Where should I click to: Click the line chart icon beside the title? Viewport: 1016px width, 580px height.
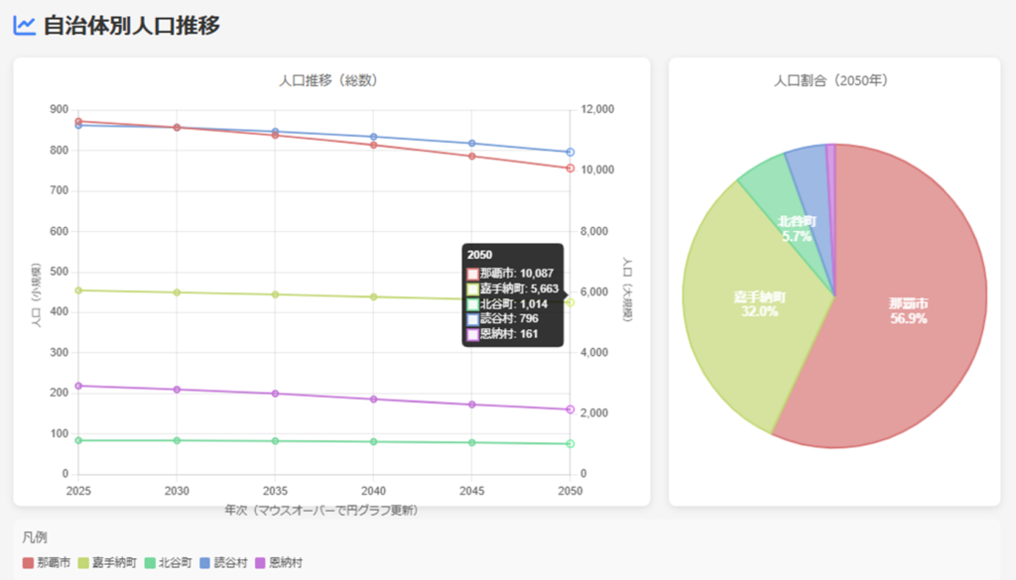pyautogui.click(x=25, y=25)
